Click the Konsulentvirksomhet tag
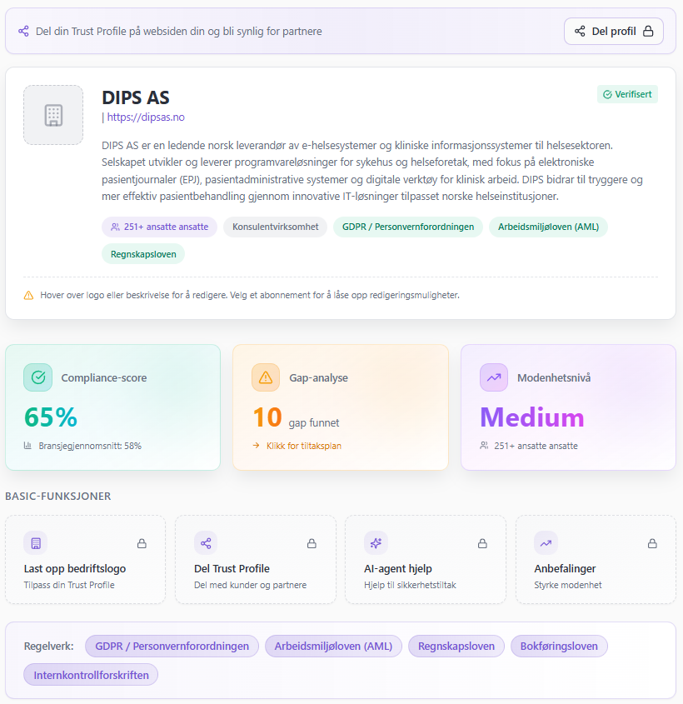The width and height of the screenshot is (683, 704). pyautogui.click(x=275, y=227)
